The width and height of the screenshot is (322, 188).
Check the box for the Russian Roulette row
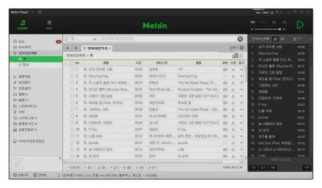coord(72,89)
